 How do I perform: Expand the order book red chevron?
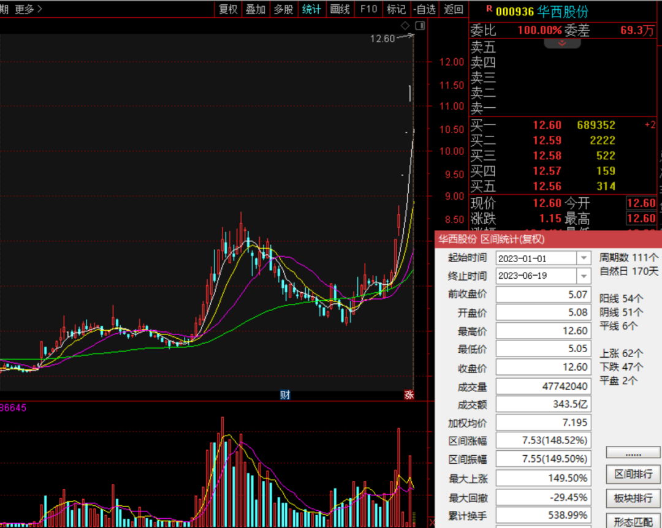tap(562, 43)
